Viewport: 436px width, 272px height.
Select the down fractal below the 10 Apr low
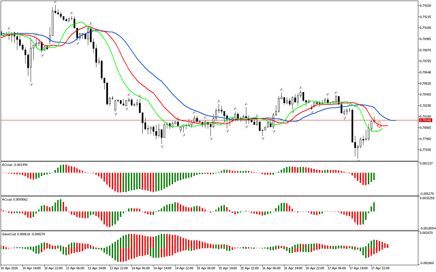click(31, 84)
